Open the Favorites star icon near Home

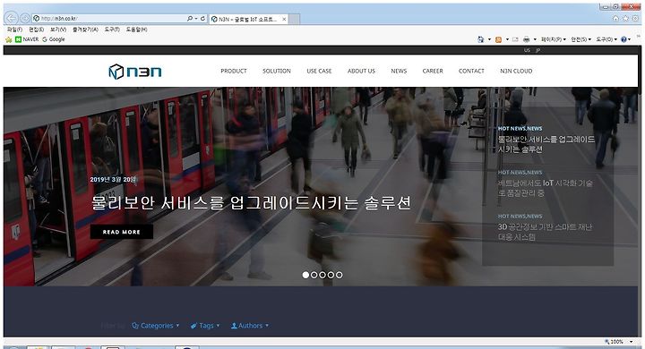625,18
